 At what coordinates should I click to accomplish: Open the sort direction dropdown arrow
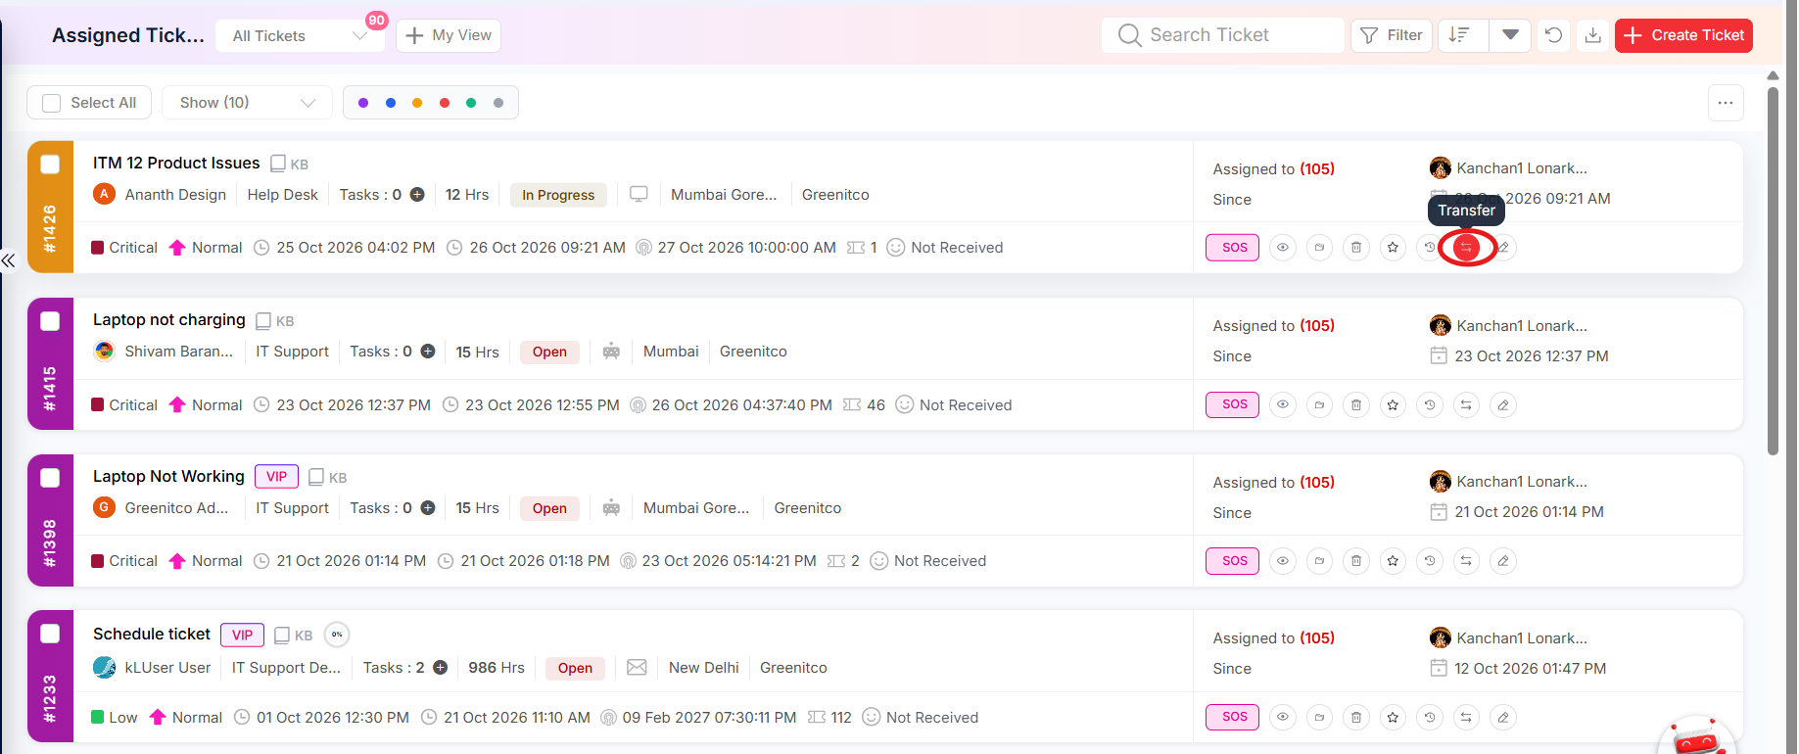click(1510, 35)
